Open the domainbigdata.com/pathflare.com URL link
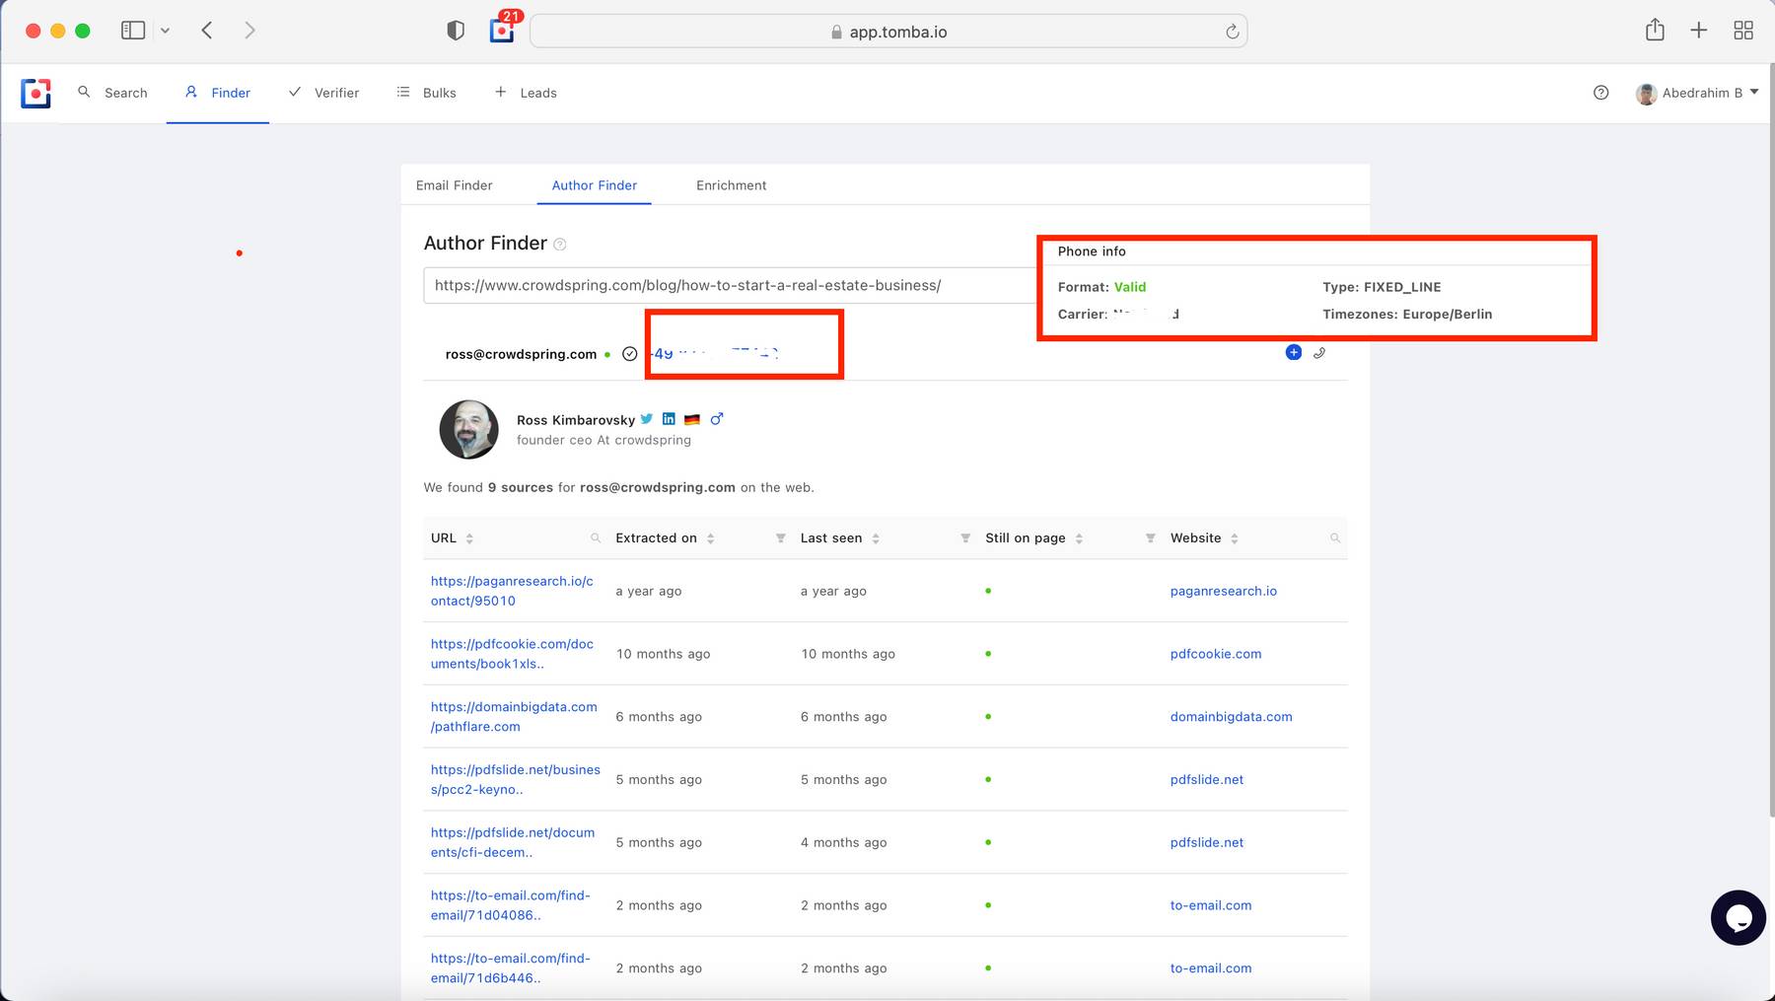 point(514,717)
